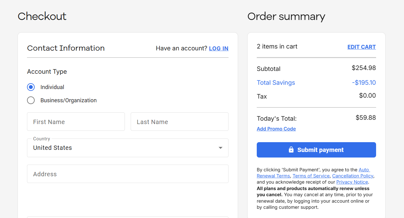404x218 pixels.
Task: Click the LOG IN link
Action: (x=219, y=49)
